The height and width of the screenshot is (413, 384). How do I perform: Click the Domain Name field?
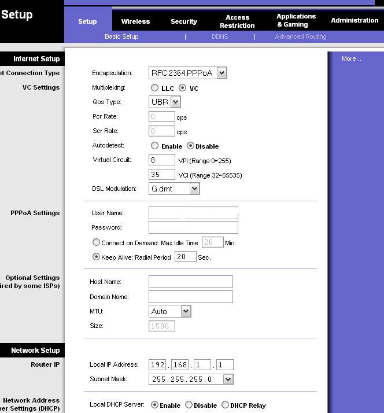click(x=191, y=297)
